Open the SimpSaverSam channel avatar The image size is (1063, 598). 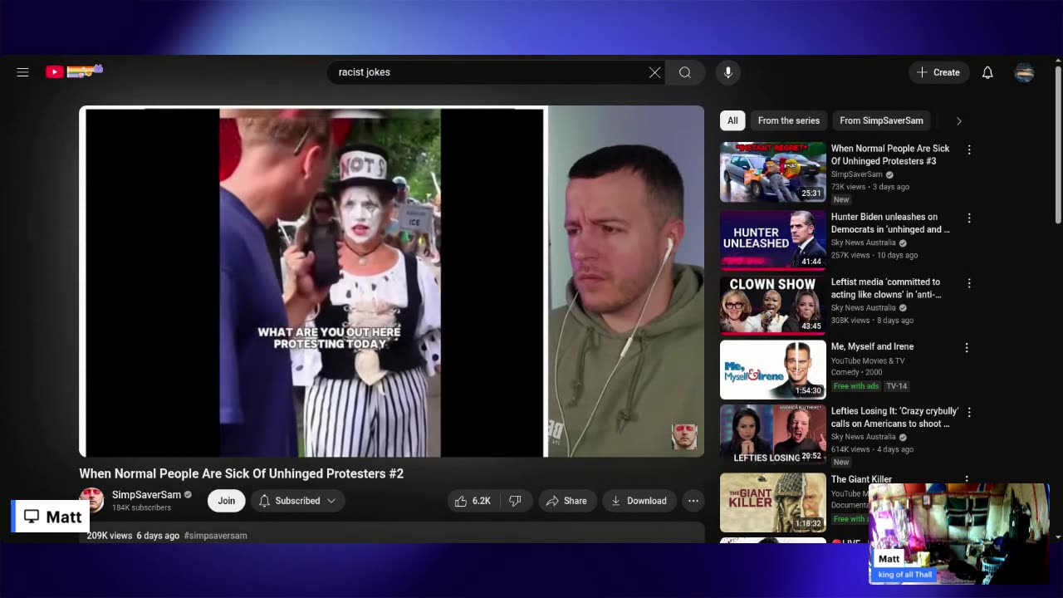[x=91, y=500]
